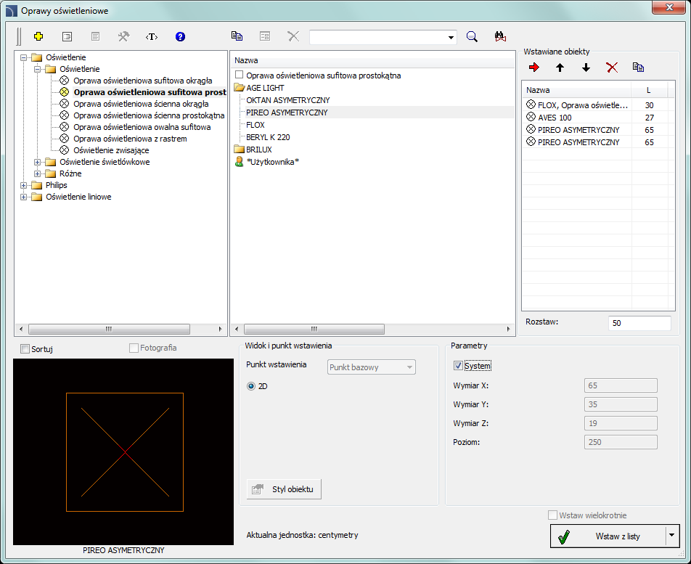Toggle the Wstaw wielokrotnie checkbox

(552, 515)
